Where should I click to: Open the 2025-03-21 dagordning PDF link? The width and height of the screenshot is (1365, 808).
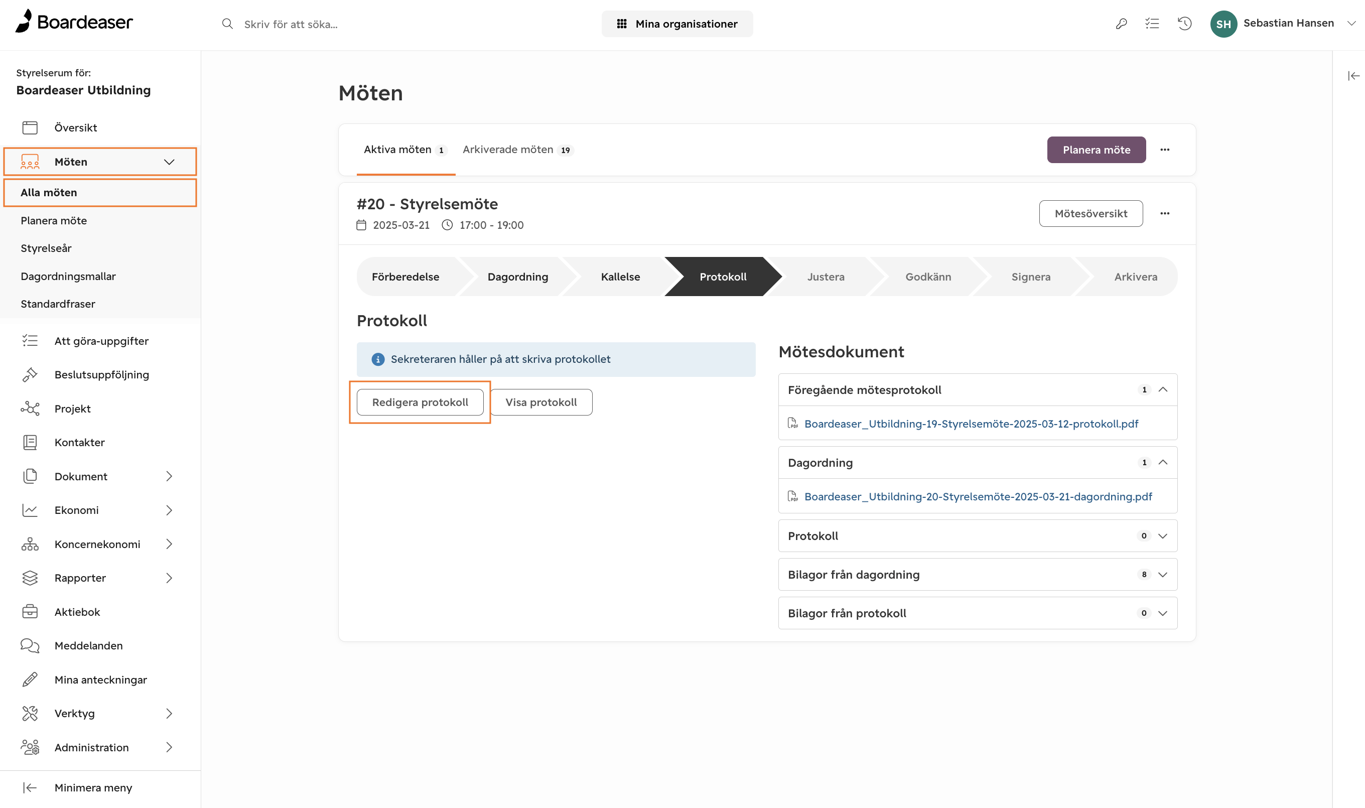click(978, 496)
